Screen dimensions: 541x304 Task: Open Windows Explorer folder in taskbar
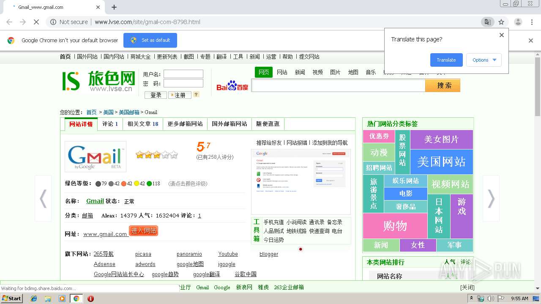pyautogui.click(x=48, y=299)
